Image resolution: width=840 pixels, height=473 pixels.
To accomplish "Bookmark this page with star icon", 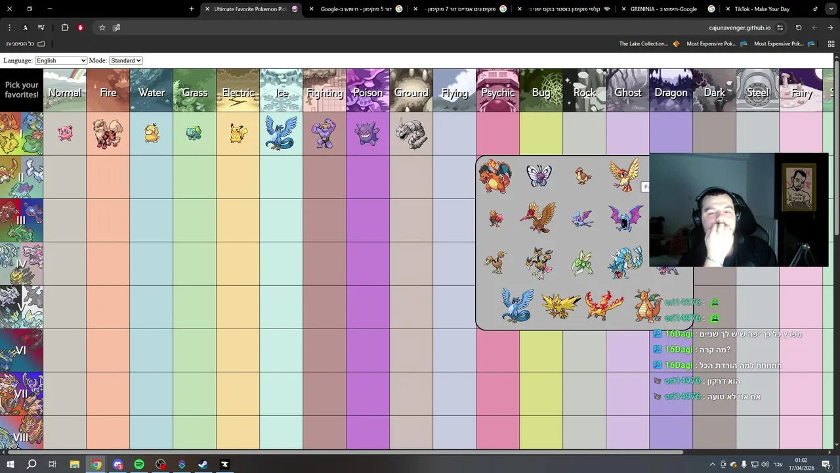I will click(x=102, y=28).
